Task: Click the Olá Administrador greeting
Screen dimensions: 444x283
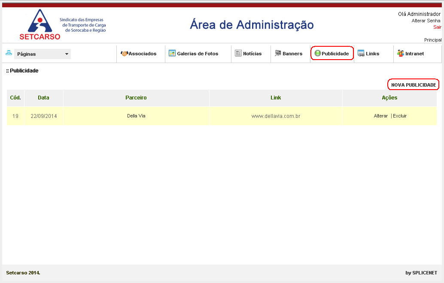Action: (420, 14)
